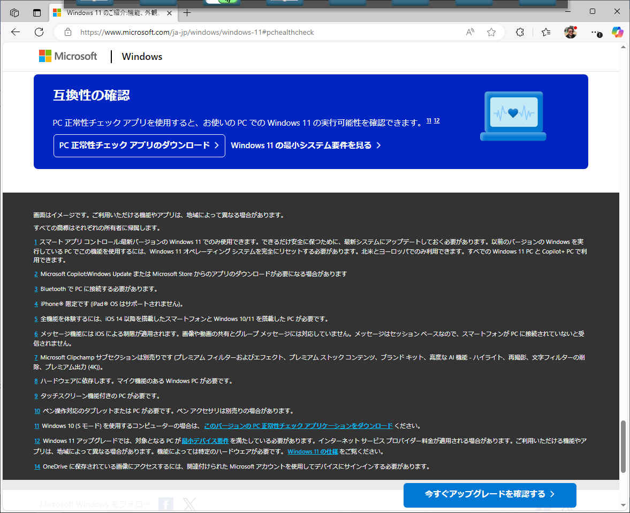
Task: View site information via the lock icon
Action: [68, 32]
